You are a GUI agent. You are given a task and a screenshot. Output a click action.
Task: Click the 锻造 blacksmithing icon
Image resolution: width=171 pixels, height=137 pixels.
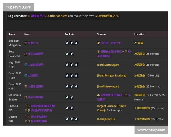[136, 43]
